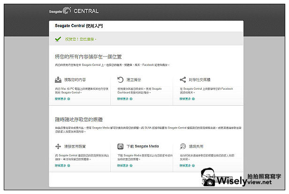Click the green checkmark connected icon
Image resolution: width=289 pixels, height=194 pixels.
click(58, 39)
